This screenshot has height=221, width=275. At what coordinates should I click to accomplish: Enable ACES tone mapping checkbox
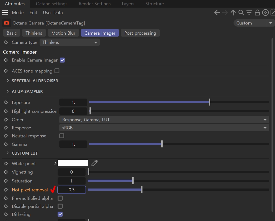(x=57, y=71)
